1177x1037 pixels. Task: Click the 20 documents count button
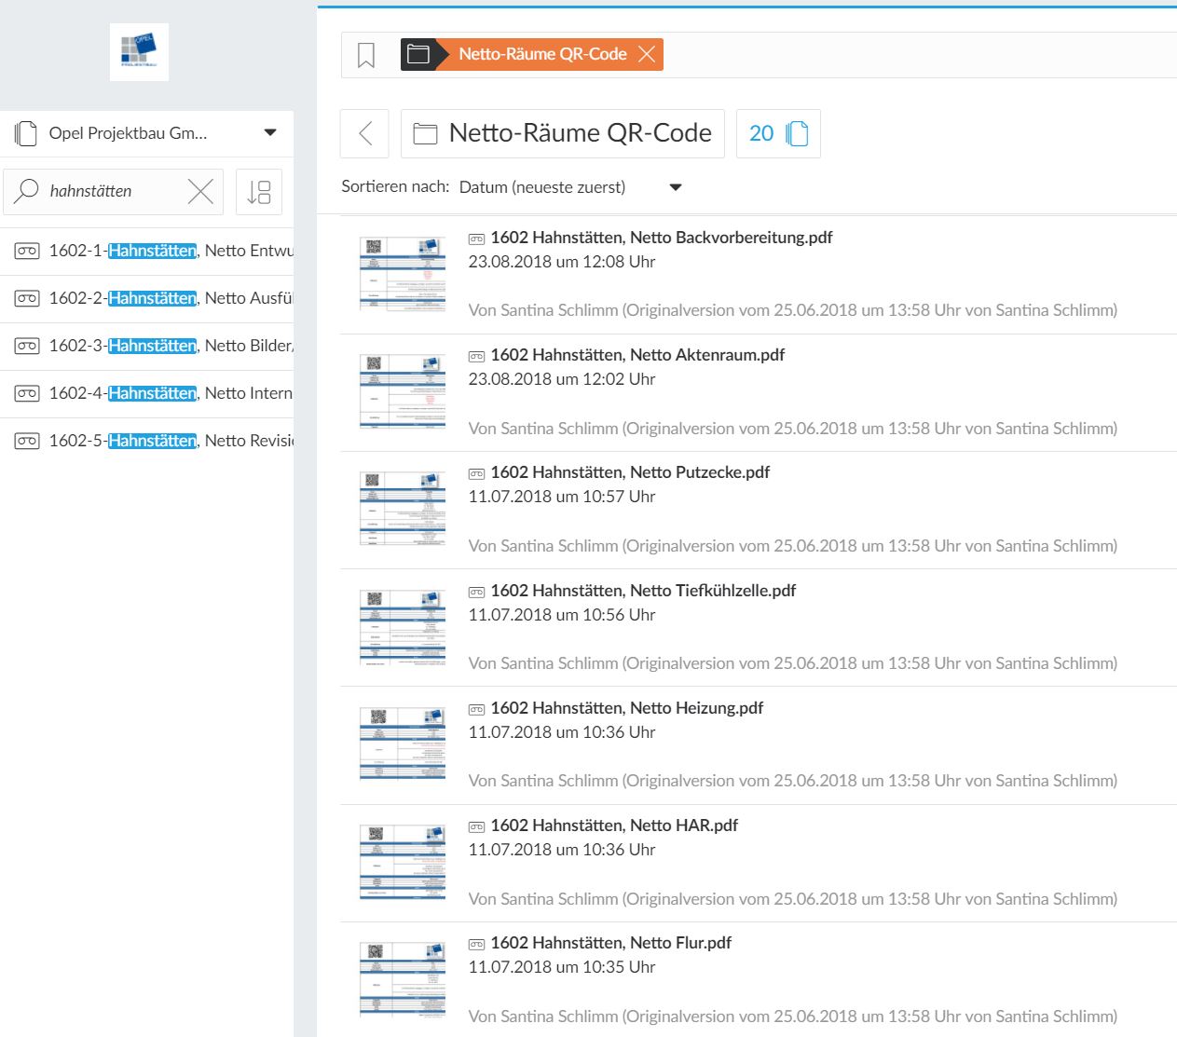[x=778, y=133]
